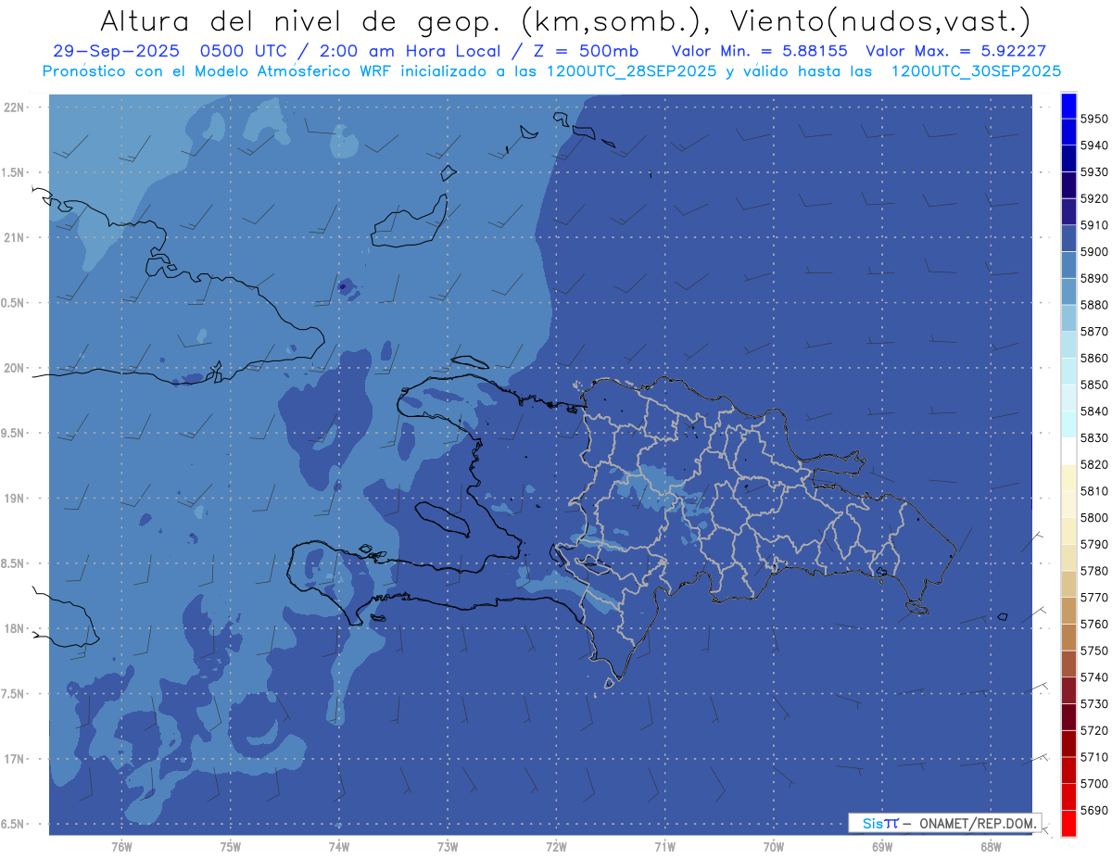1112x859 pixels.
Task: Click colorbar swatch between 5760 and 5770
Action: click(1068, 611)
